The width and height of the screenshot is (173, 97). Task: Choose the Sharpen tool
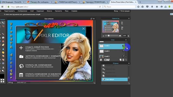coord(3,49)
